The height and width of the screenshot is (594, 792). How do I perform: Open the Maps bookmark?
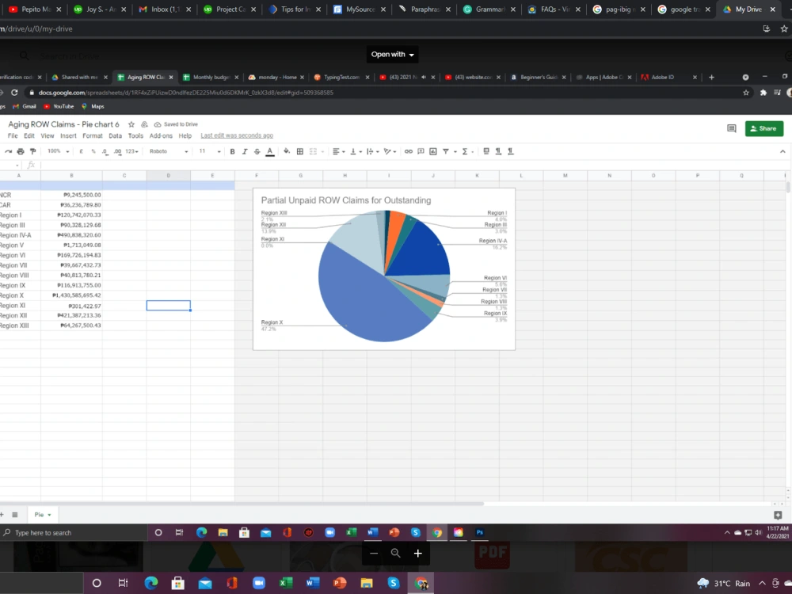click(x=93, y=107)
